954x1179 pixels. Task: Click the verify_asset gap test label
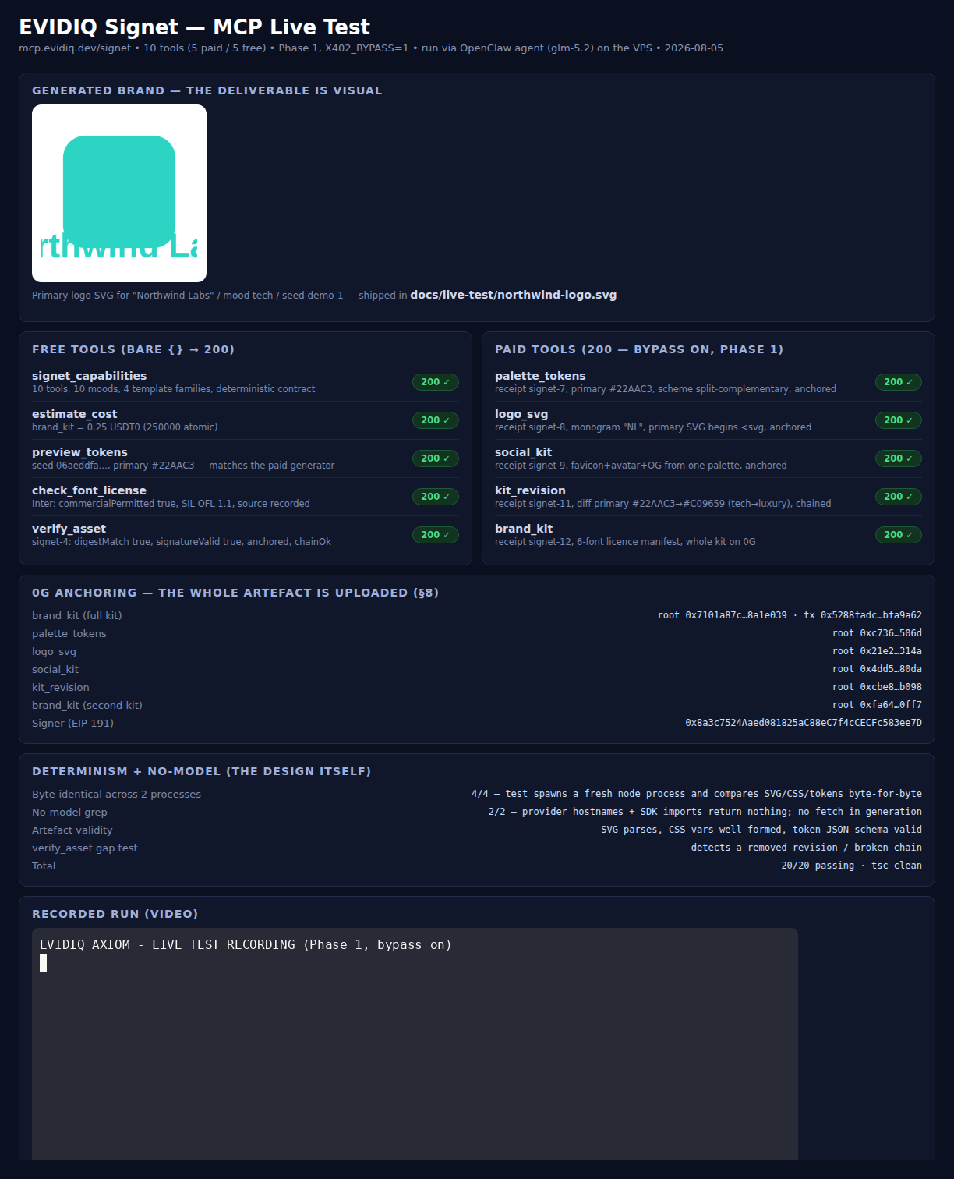point(85,848)
